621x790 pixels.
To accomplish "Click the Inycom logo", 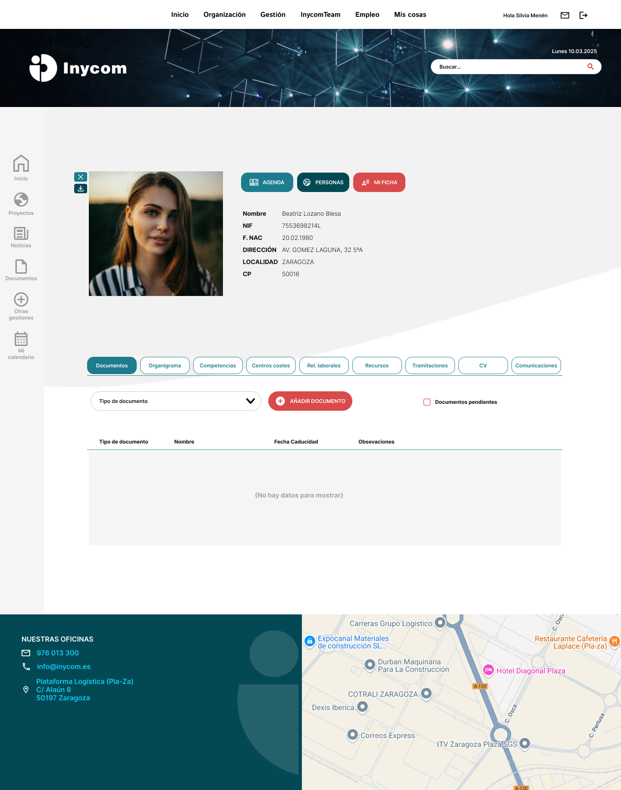I will point(78,68).
